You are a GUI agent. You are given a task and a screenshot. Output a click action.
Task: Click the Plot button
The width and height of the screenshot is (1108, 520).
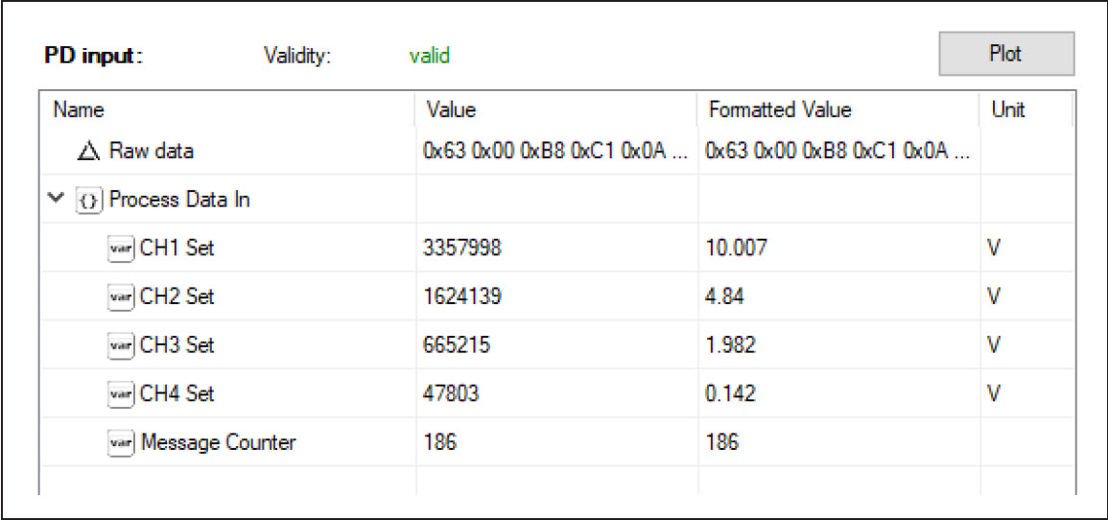pos(1006,54)
